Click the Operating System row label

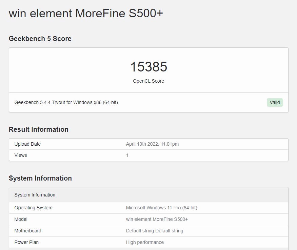point(33,208)
